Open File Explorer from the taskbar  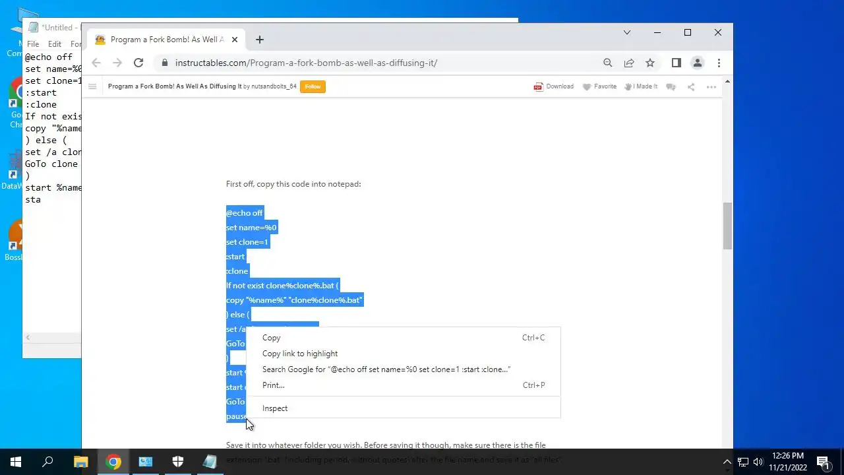click(x=80, y=462)
